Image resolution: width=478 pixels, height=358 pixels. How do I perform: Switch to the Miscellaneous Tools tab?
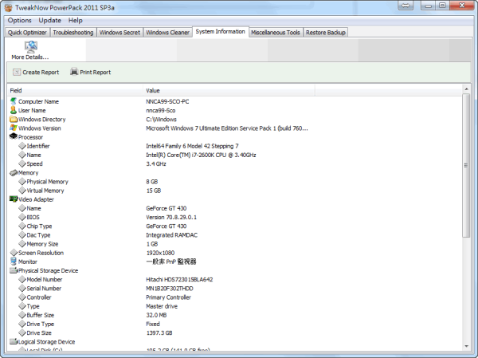(x=276, y=33)
